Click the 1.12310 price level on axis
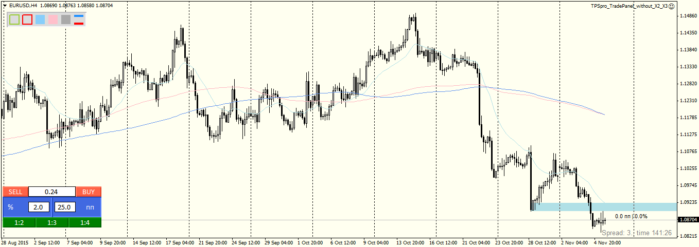 pos(688,101)
